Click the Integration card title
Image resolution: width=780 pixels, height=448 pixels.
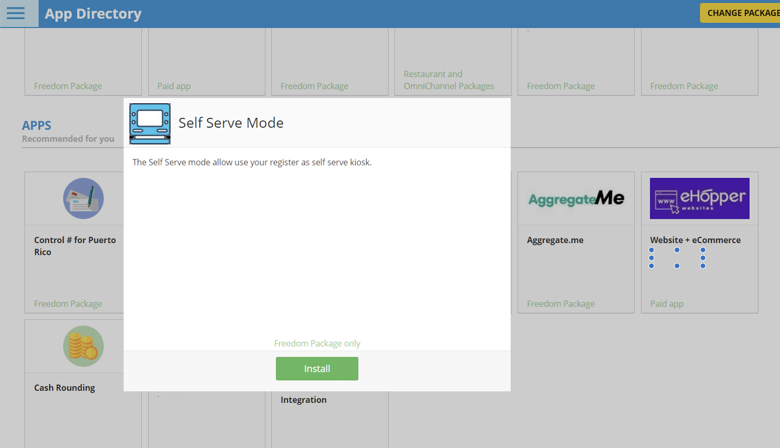[304, 400]
